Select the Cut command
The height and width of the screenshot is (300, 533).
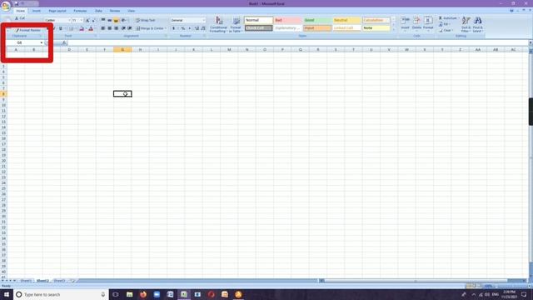click(20, 18)
